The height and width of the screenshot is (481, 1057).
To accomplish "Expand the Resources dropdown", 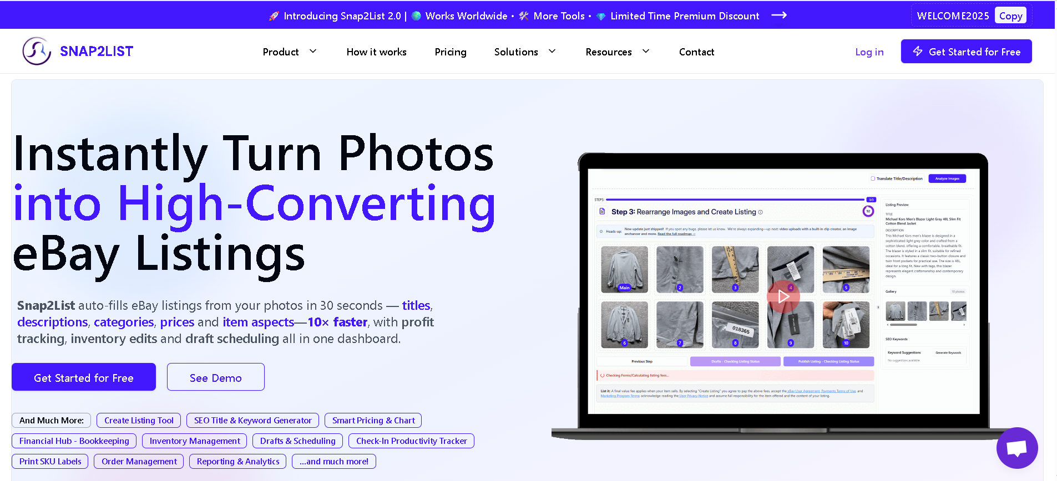I will pos(617,52).
